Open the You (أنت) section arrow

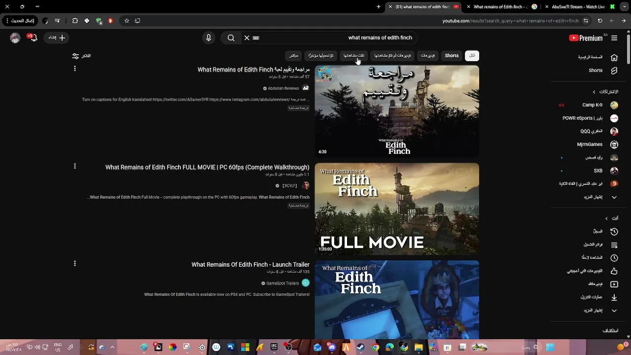(606, 218)
